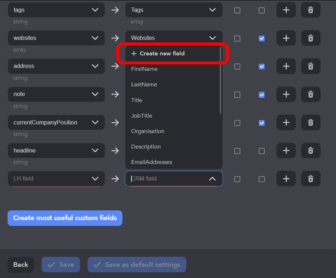Delete the address mapping row
The height and width of the screenshot is (278, 336).
[x=311, y=66]
